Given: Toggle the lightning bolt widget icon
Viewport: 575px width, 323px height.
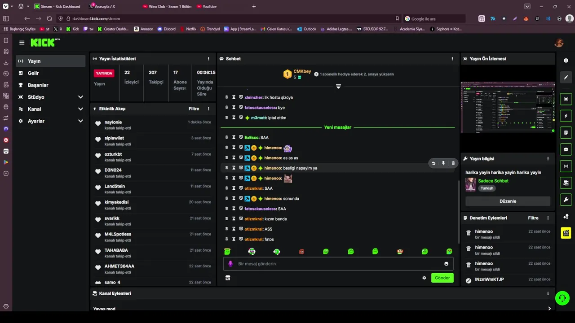Looking at the screenshot, I should [x=566, y=116].
